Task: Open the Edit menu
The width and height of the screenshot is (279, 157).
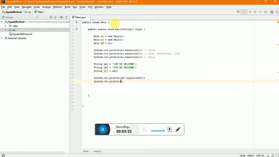Action: 10,7
